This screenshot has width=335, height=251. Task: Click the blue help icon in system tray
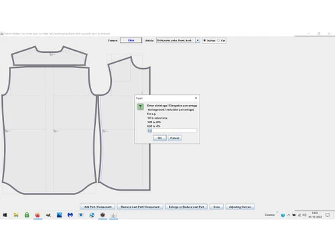coord(283,215)
